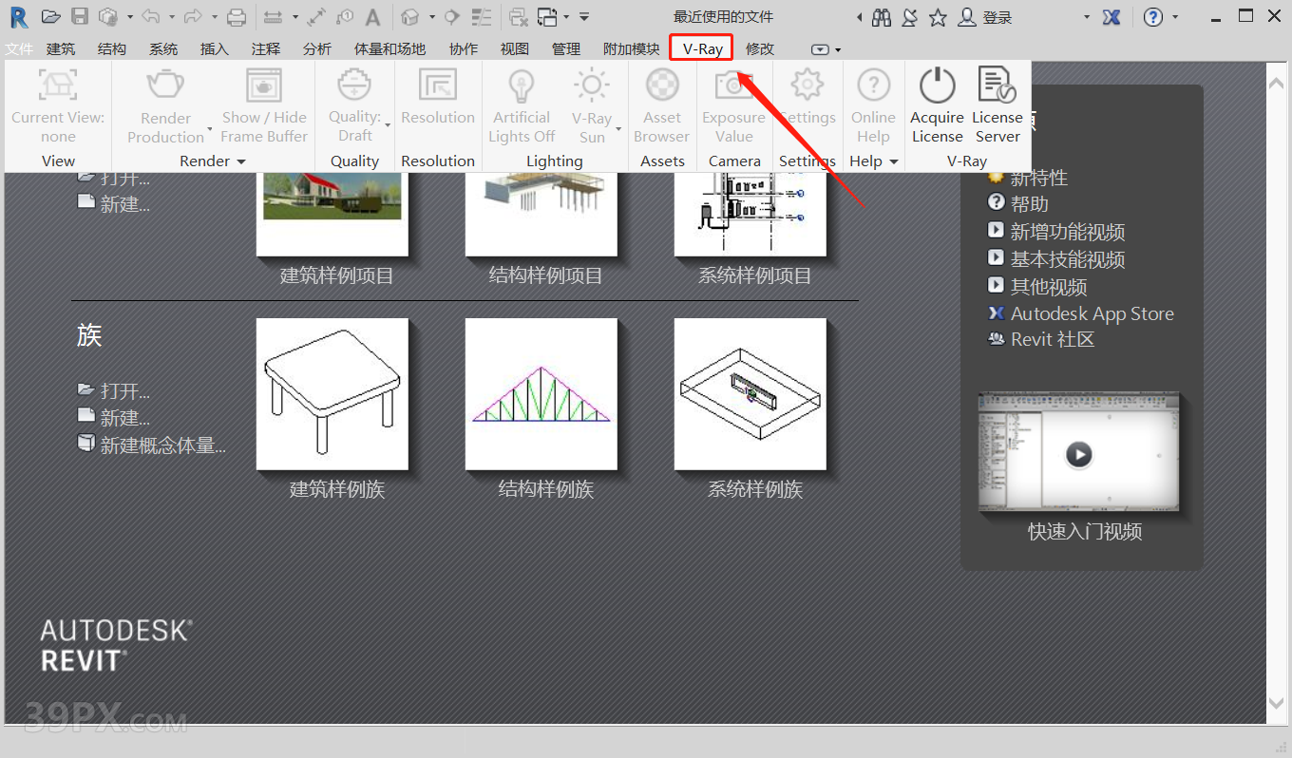
Task: Open the Autodesk App Store link
Action: (x=1092, y=313)
